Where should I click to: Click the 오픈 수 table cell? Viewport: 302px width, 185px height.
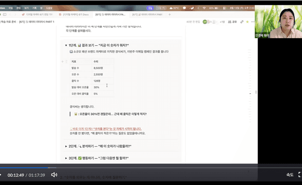click(81, 75)
